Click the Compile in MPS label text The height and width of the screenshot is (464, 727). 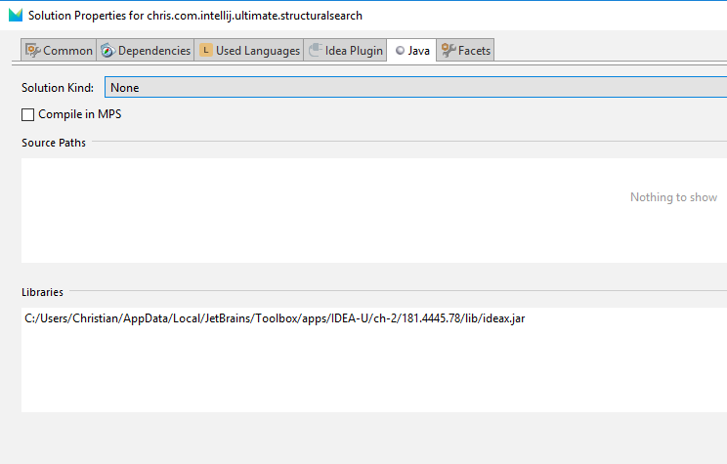coord(79,114)
